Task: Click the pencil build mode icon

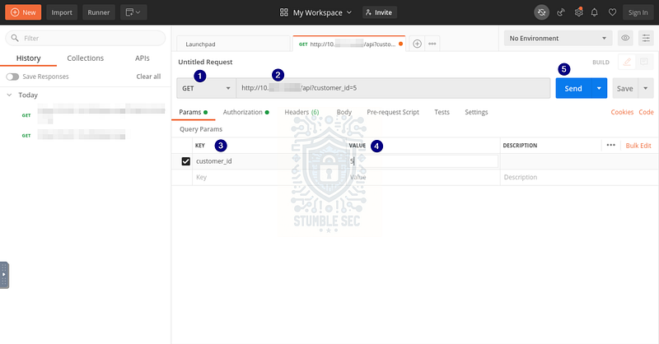Action: tap(627, 63)
